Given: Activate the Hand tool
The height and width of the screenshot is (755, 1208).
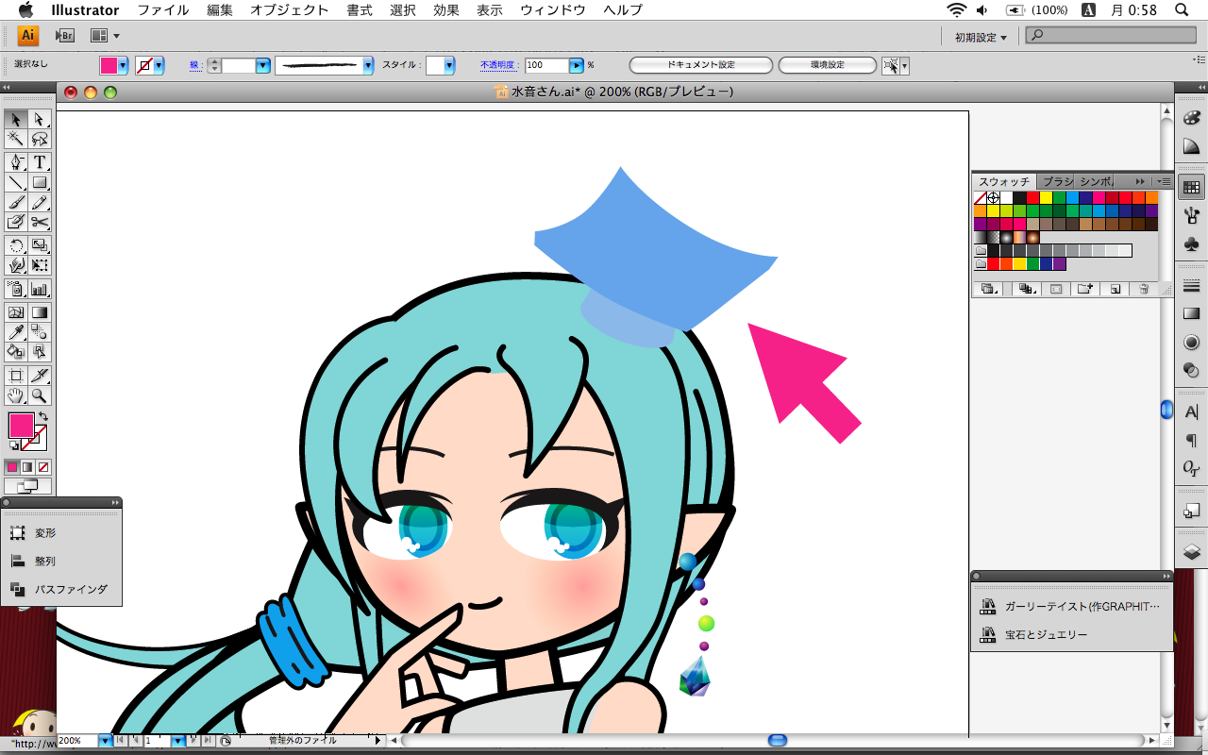Looking at the screenshot, I should click(16, 395).
